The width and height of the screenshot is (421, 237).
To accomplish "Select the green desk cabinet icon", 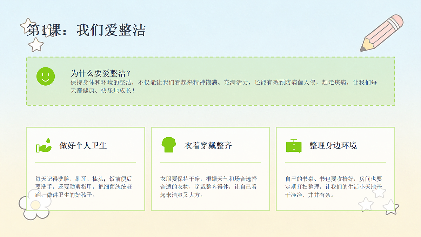I will [294, 146].
